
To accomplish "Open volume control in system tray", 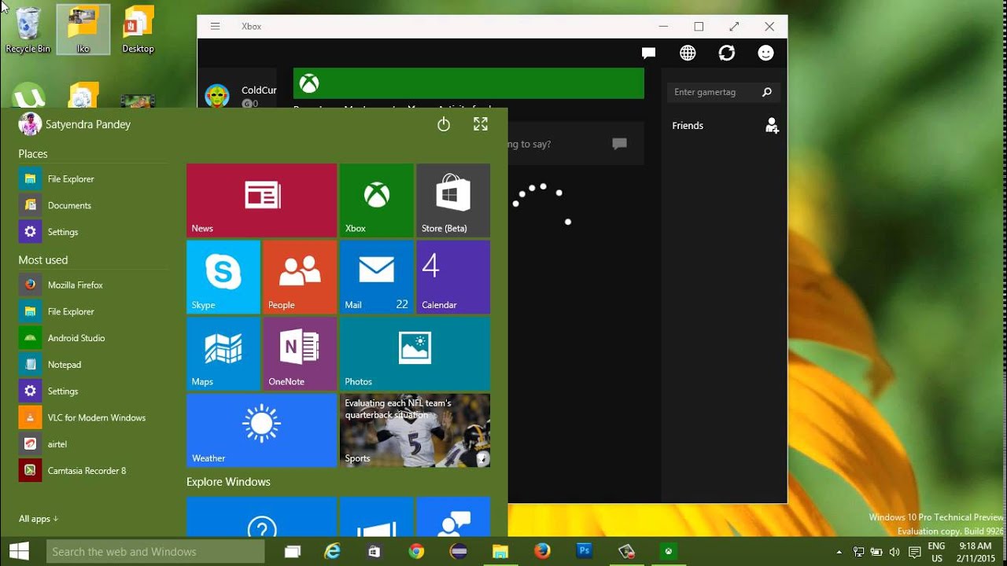I will pos(894,552).
